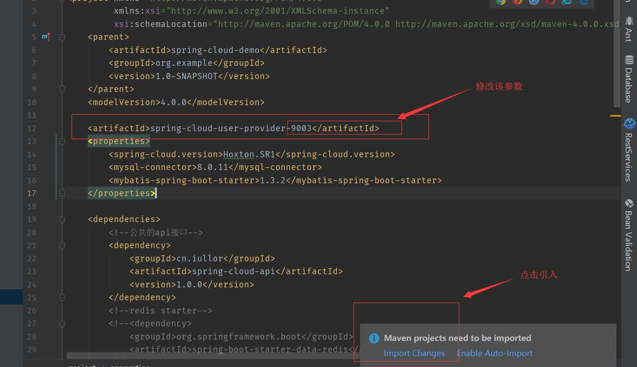This screenshot has width=637, height=367.
Task: Click the opening properties tag on line 13
Action: [x=119, y=141]
